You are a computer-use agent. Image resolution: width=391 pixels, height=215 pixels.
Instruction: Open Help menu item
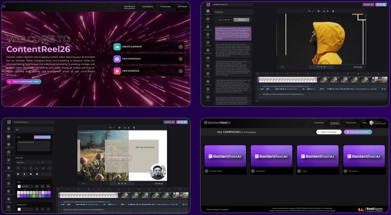[364, 123]
